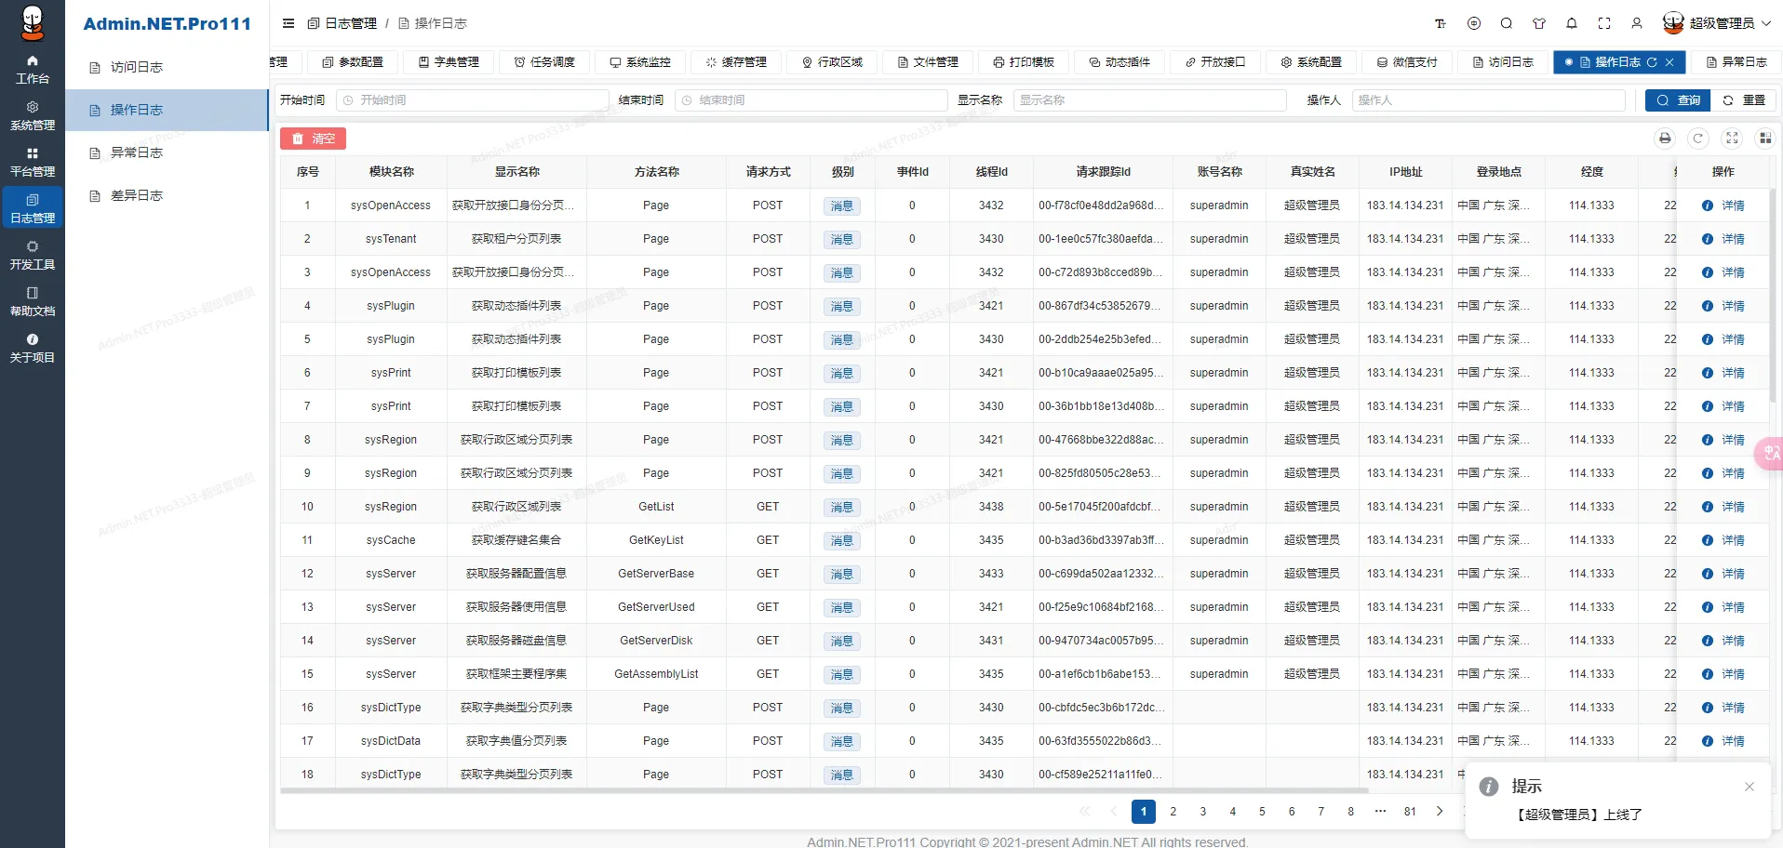1783x848 pixels.
Task: Open 开发工具 in the left rail
Action: tap(33, 256)
